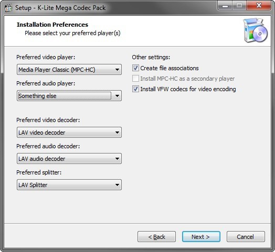Click Install MPC-HC as a secondary player checkbox
The width and height of the screenshot is (275, 252).
coord(135,79)
